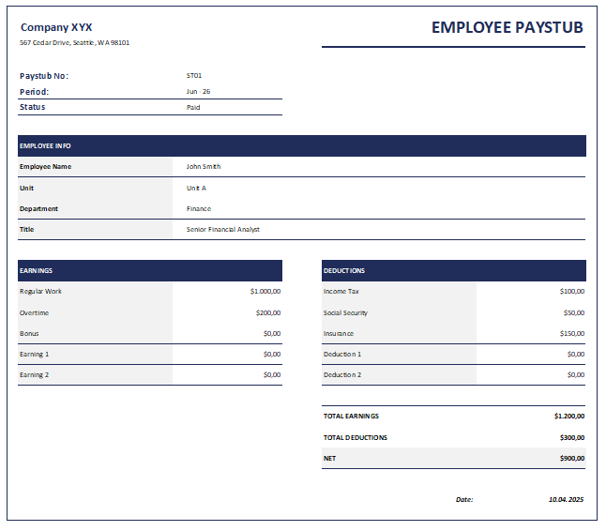606x531 pixels.
Task: Click the Insurance amount $150,00
Action: 571,333
